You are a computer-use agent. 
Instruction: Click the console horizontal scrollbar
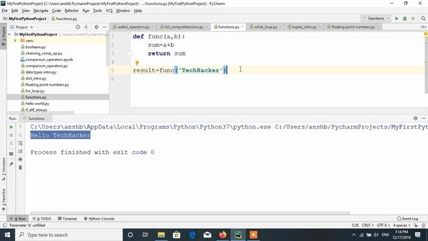point(190,213)
